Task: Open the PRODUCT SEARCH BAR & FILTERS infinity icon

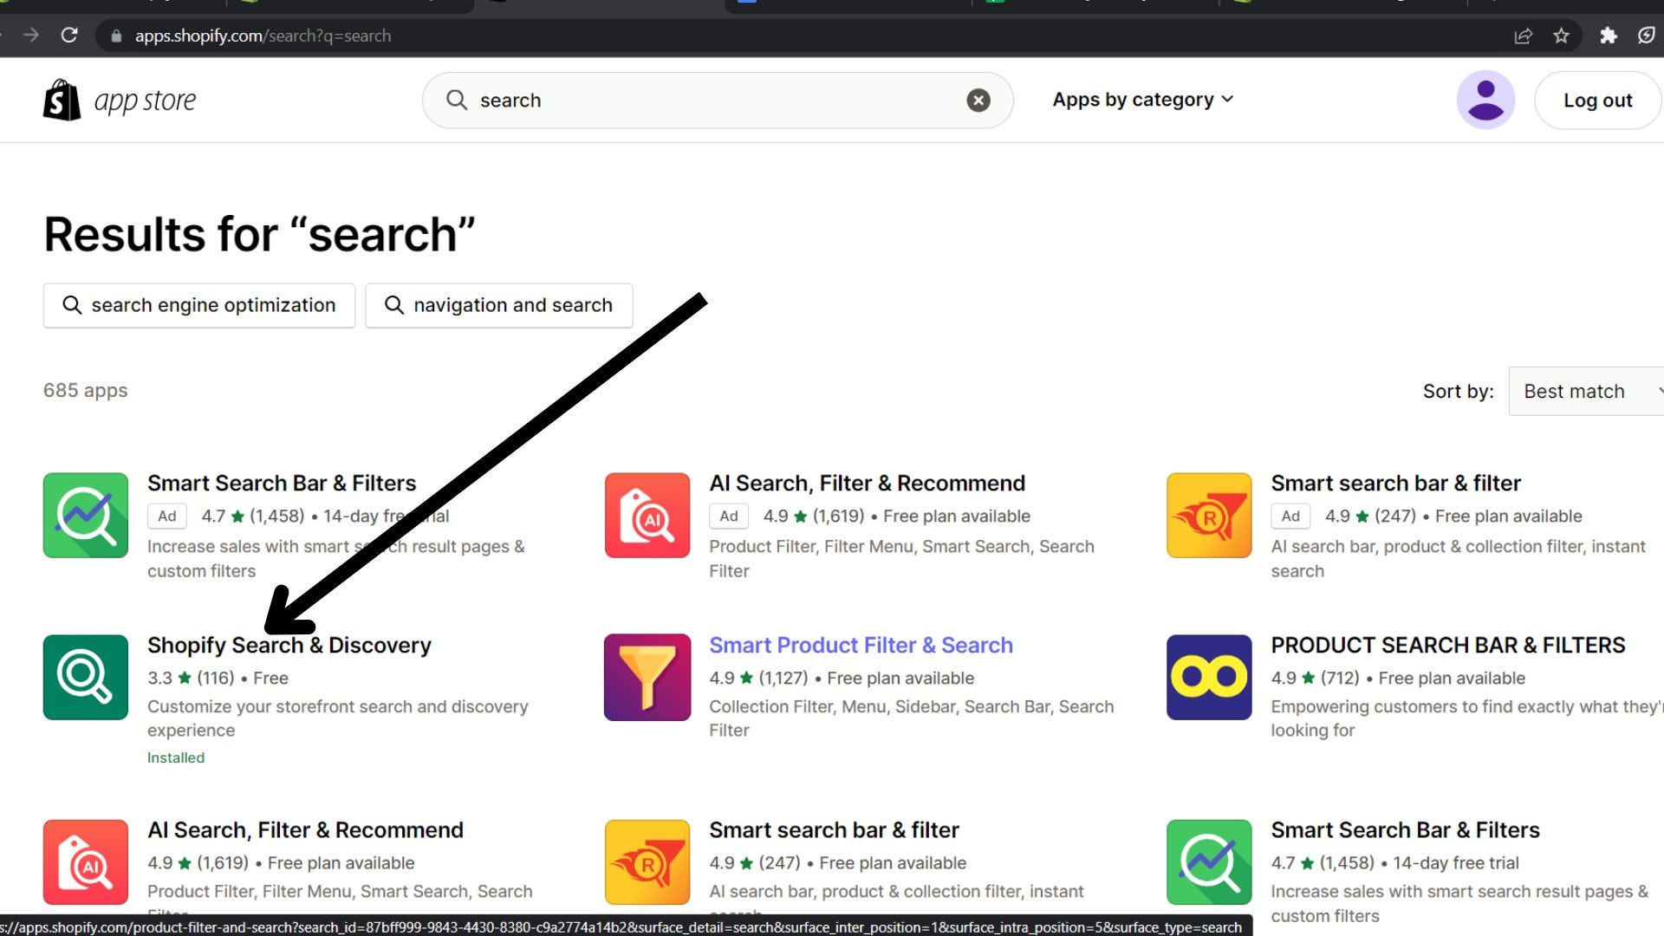Action: [x=1209, y=677]
